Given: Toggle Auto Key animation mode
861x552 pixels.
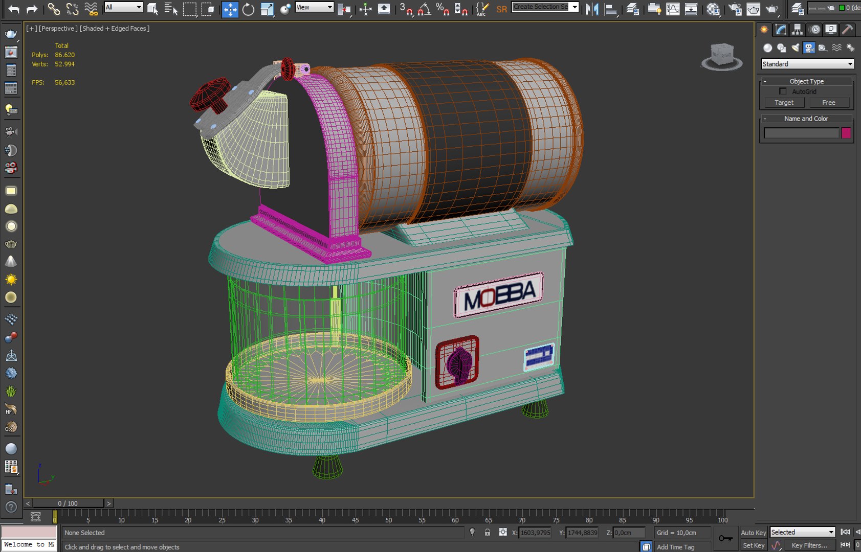Looking at the screenshot, I should coord(753,533).
